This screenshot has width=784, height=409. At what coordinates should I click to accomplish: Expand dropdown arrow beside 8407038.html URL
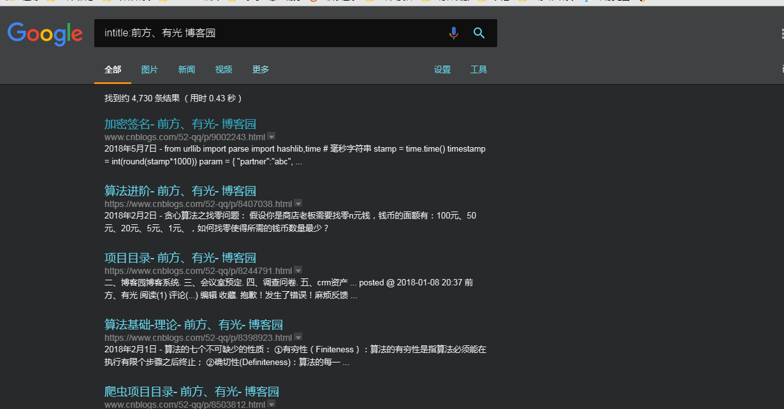click(298, 203)
